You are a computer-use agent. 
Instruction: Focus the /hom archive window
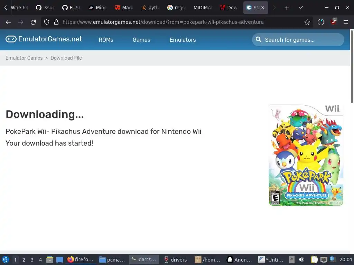(x=207, y=259)
